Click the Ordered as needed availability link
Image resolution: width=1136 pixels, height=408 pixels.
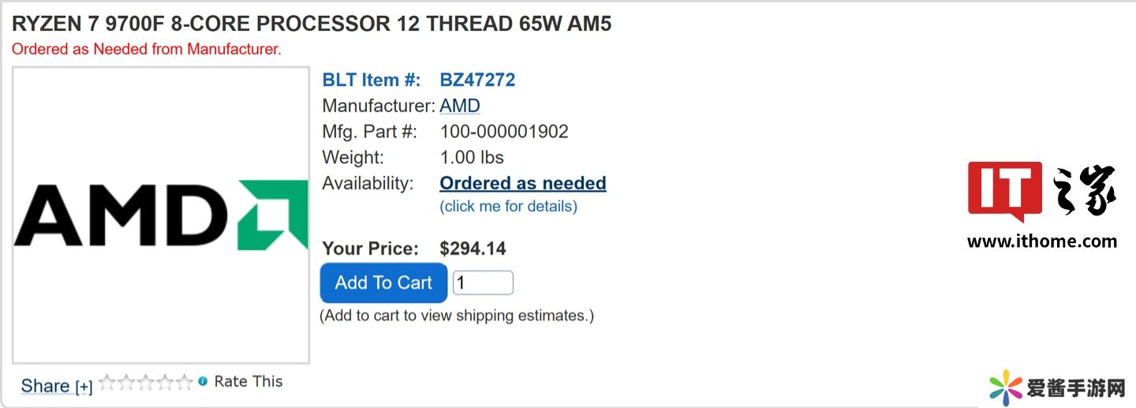(x=522, y=183)
